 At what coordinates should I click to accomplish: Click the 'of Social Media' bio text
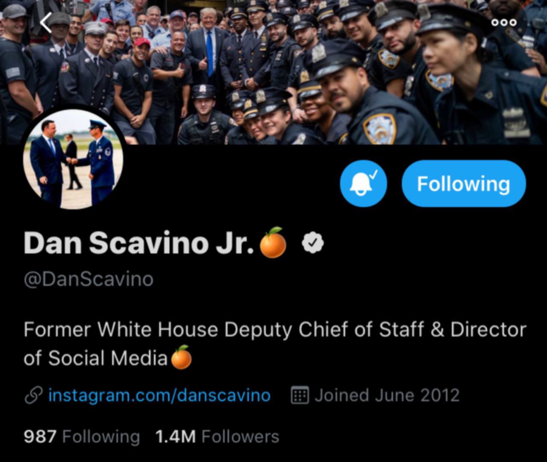[95, 358]
